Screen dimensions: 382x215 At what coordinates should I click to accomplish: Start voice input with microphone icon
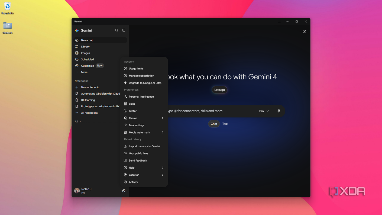pyautogui.click(x=279, y=111)
